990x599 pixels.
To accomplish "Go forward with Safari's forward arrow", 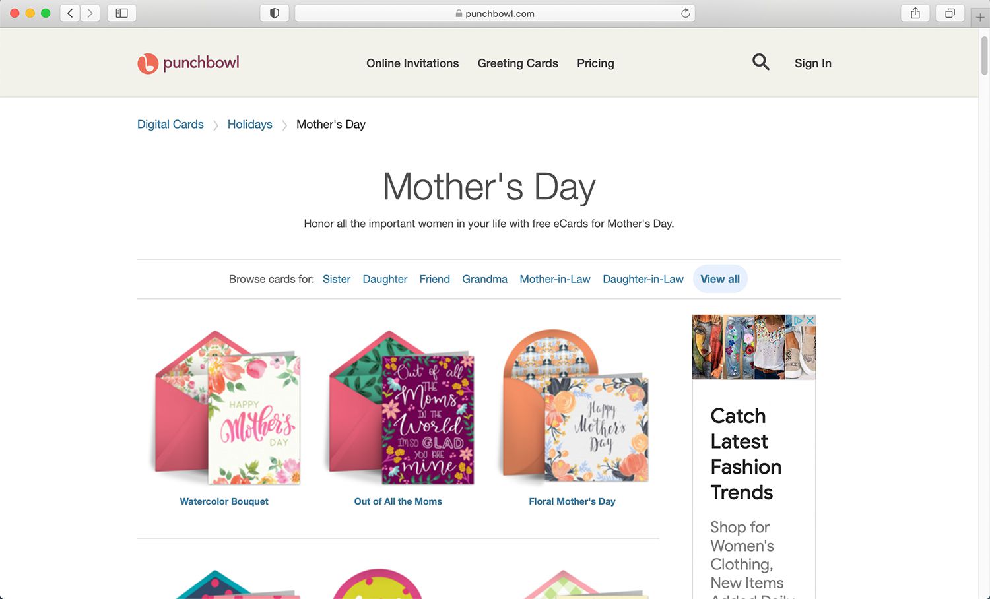I will 90,13.
